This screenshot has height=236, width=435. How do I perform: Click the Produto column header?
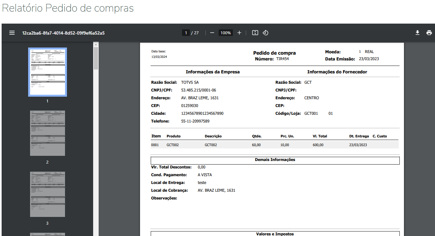click(174, 136)
